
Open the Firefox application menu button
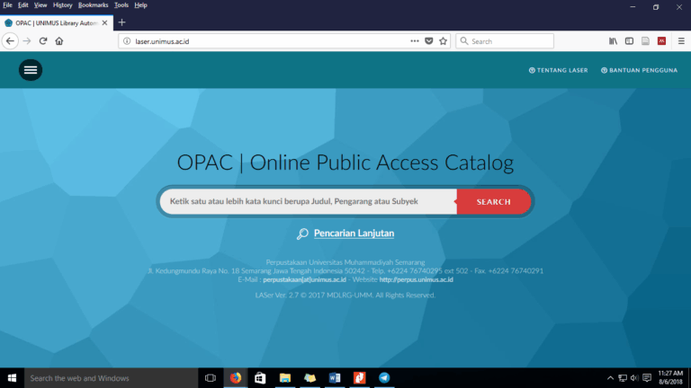(x=678, y=41)
